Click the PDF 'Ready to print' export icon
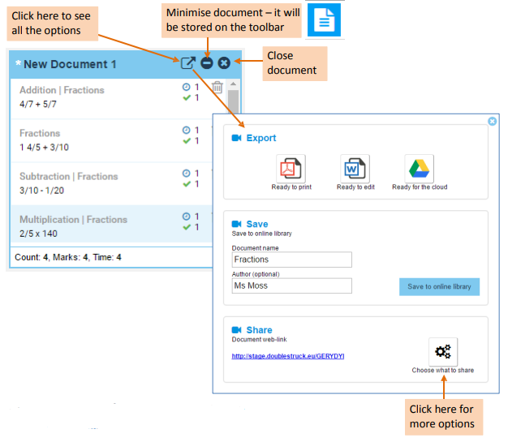The width and height of the screenshot is (508, 442). pyautogui.click(x=291, y=169)
